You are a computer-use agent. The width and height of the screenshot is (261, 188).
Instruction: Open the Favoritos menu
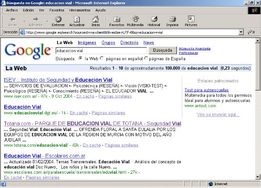click(x=56, y=10)
